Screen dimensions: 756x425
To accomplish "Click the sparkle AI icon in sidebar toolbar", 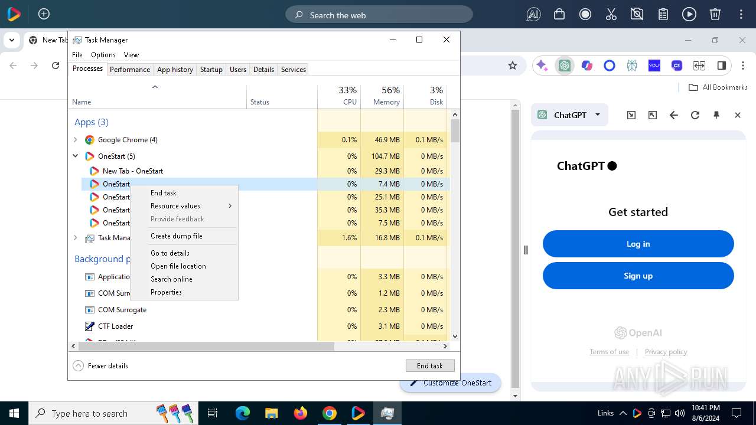I will (x=542, y=66).
